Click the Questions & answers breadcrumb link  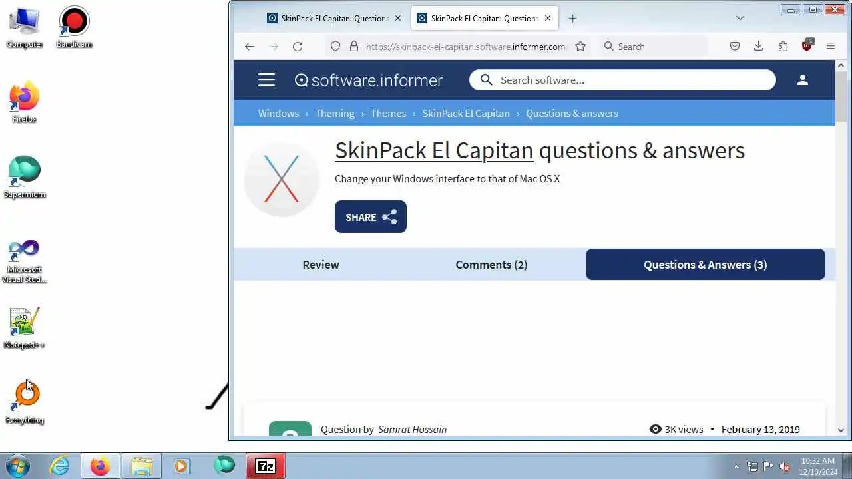[x=572, y=113]
